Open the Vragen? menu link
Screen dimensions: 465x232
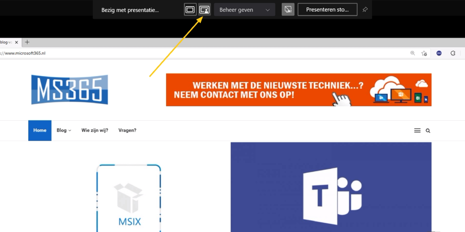127,130
